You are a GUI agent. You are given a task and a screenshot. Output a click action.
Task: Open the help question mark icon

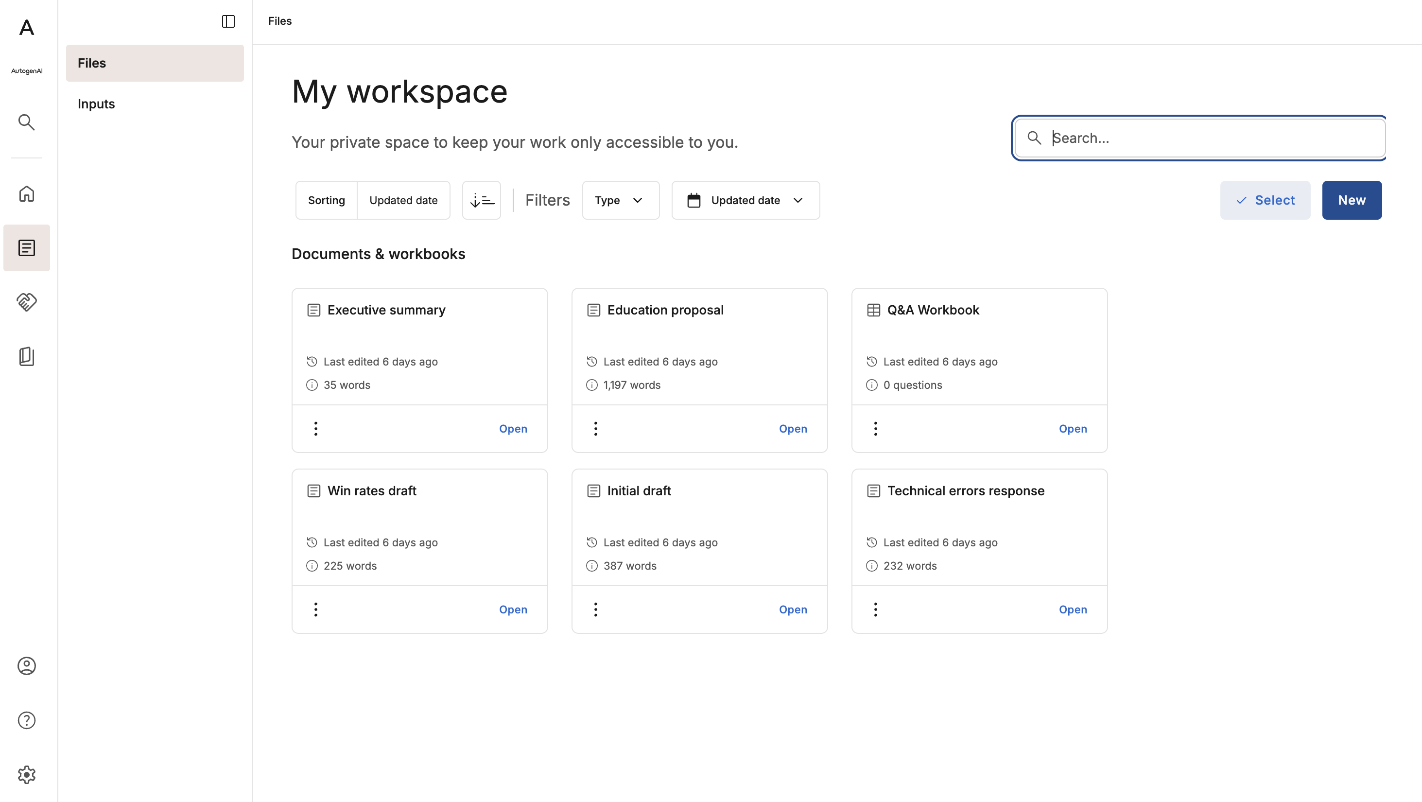coord(27,720)
